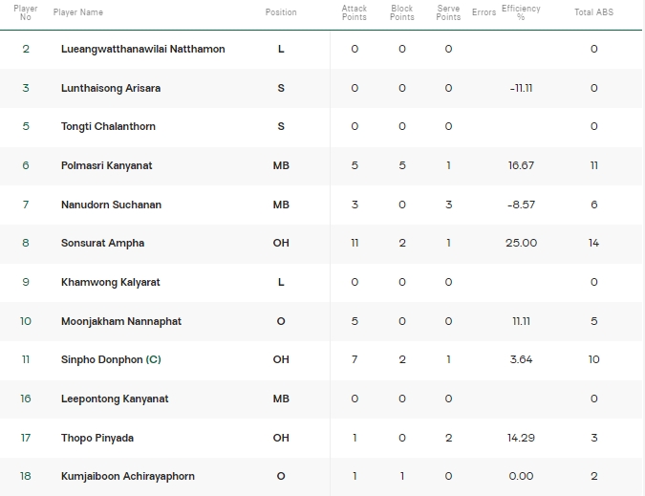Image resolution: width=645 pixels, height=496 pixels.
Task: Select player Tongti Chalanthorn
Action: tap(108, 126)
